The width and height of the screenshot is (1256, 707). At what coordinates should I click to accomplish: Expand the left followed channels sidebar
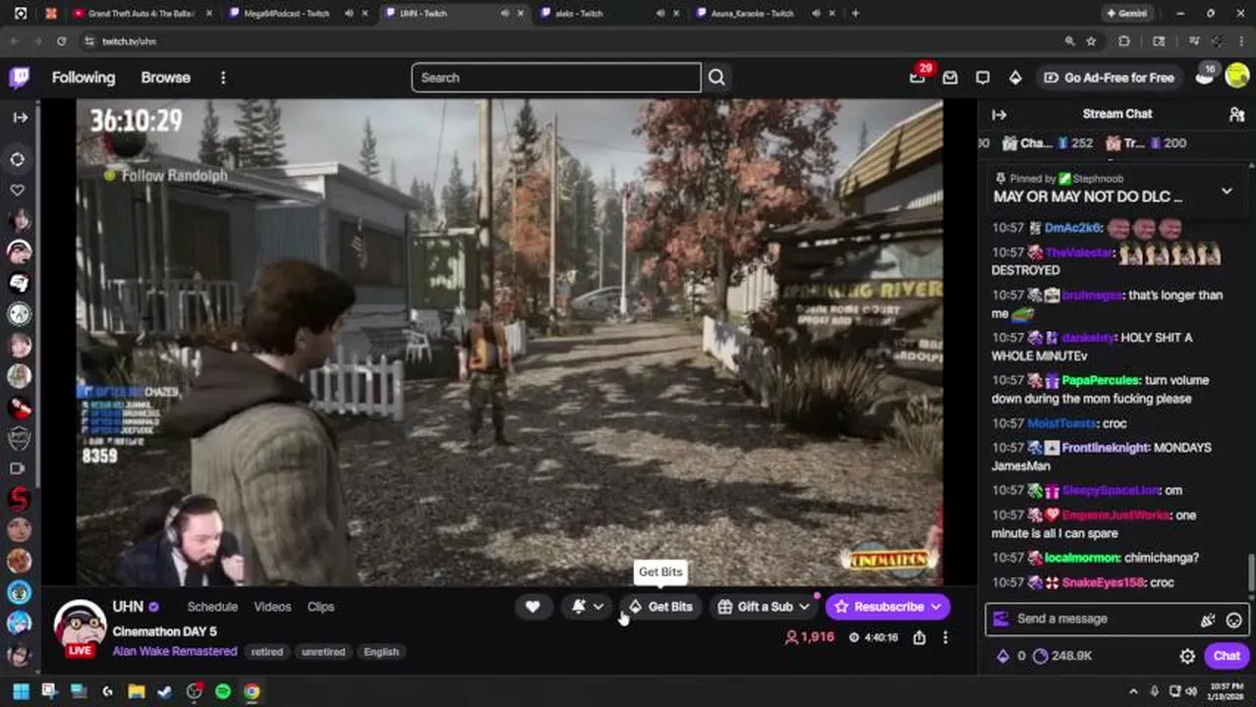(20, 117)
